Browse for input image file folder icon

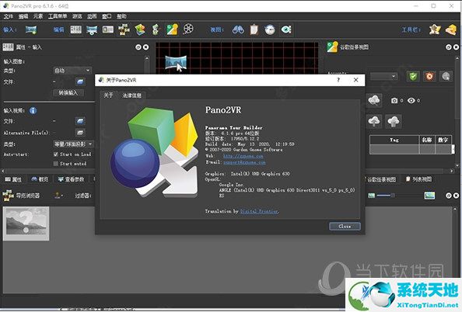click(80, 81)
